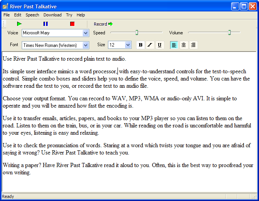The height and width of the screenshot is (201, 259).
Task: Open the Voice dropdown arrow
Action: click(85, 33)
